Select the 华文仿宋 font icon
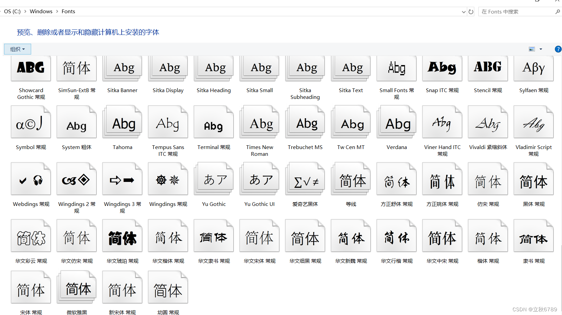Screen dimensions: 562x315 point(77,236)
